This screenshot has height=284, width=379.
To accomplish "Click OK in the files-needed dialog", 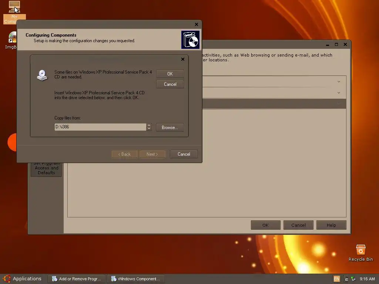I will coord(170,74).
